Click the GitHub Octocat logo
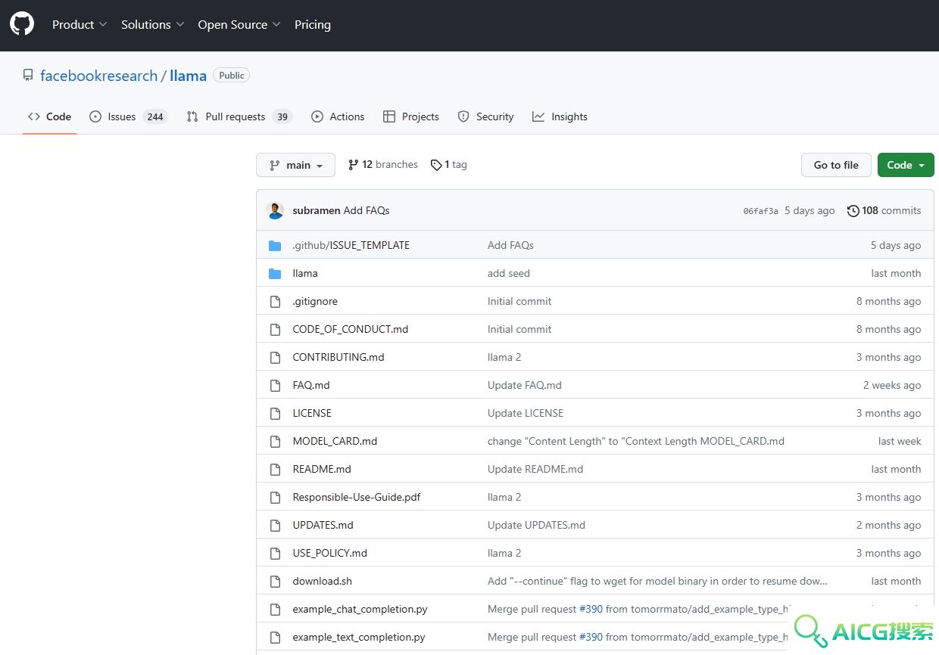The height and width of the screenshot is (655, 939). click(x=22, y=24)
